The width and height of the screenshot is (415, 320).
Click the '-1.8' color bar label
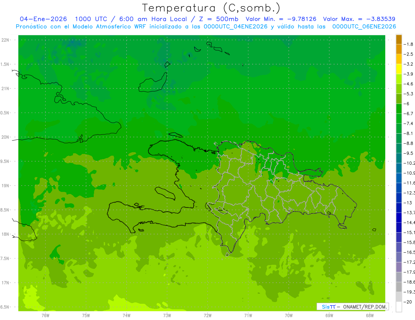tap(409, 44)
